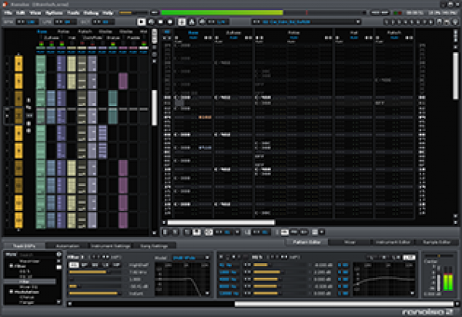
Task: Click the Stop button in transport
Action: click(x=162, y=22)
